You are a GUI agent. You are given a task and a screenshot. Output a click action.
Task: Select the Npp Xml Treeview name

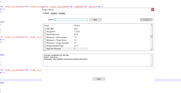(54, 49)
